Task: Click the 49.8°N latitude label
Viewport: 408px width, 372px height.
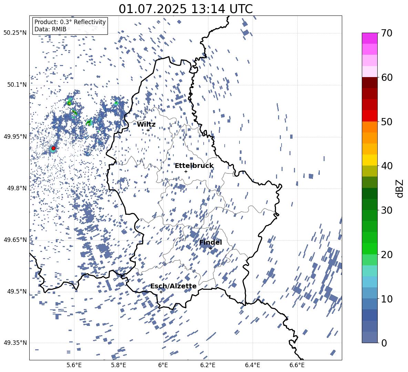Action: click(17, 188)
